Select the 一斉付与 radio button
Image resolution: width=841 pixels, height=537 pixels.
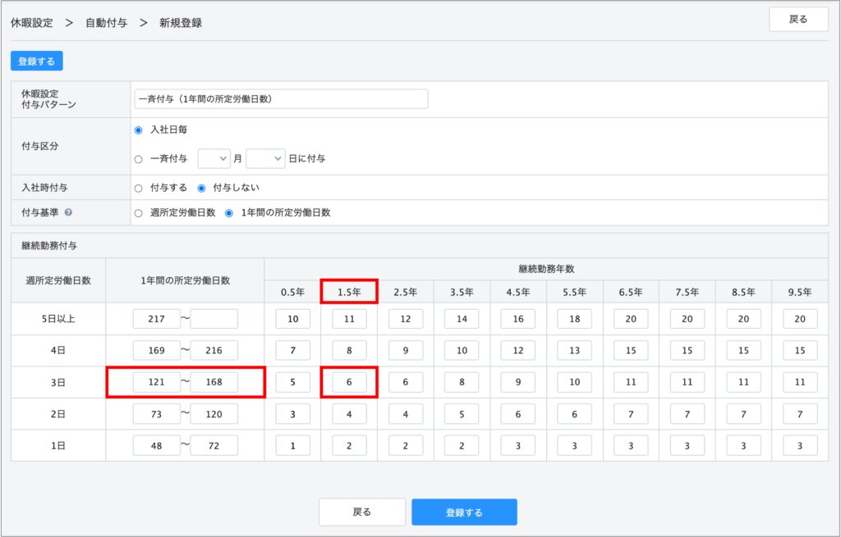(x=139, y=158)
